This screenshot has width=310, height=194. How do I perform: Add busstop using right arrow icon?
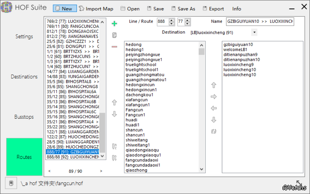[214, 97]
